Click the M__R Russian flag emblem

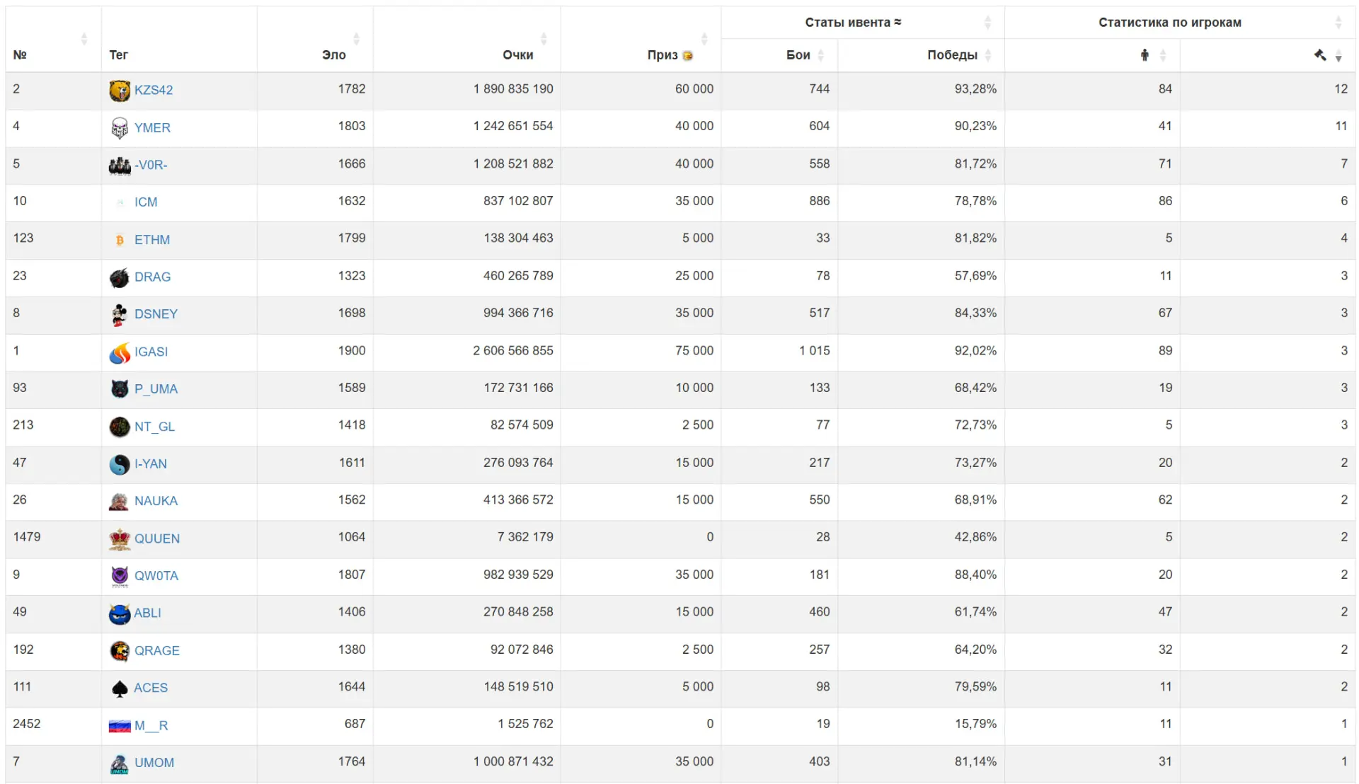coord(120,726)
